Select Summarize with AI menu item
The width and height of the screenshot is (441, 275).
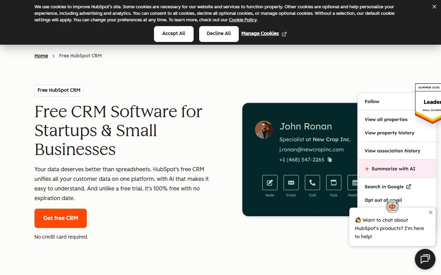(x=397, y=169)
